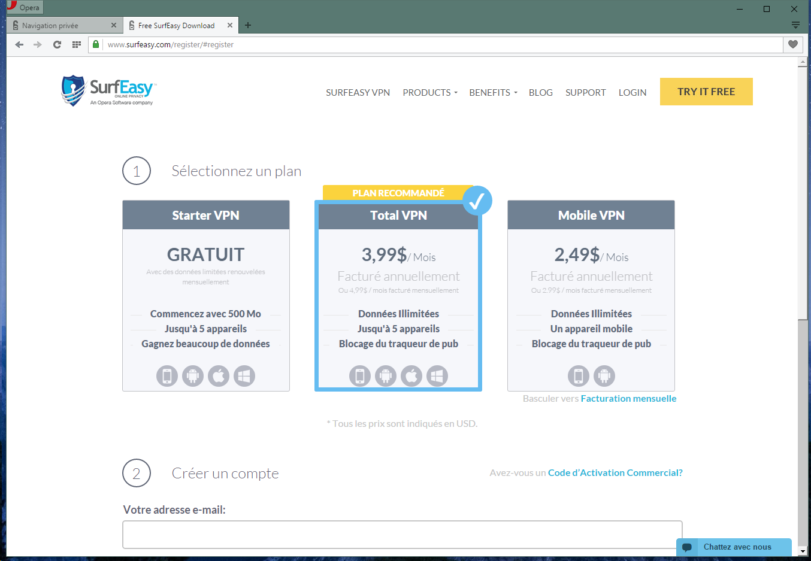Expand the PRODUCTS dropdown menu
The height and width of the screenshot is (561, 811).
(x=430, y=92)
